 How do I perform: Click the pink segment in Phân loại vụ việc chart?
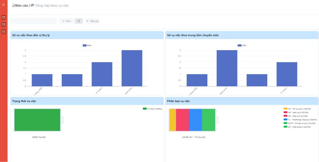click(x=182, y=120)
